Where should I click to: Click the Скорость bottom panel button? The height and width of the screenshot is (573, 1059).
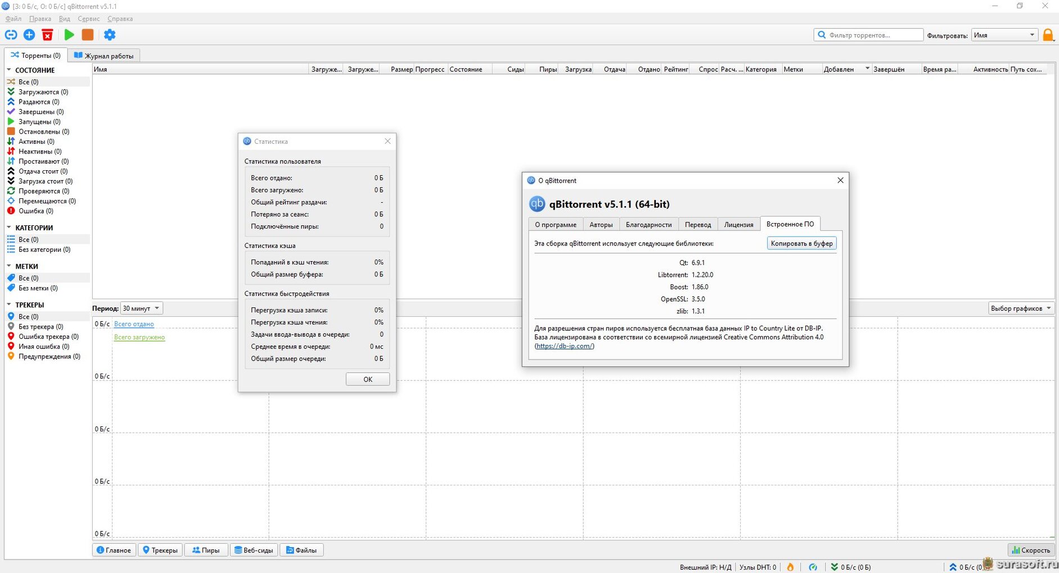[1031, 550]
